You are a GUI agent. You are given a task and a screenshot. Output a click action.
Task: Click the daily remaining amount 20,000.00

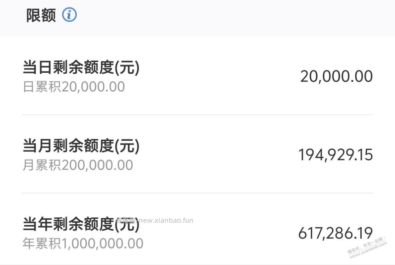pos(337,76)
